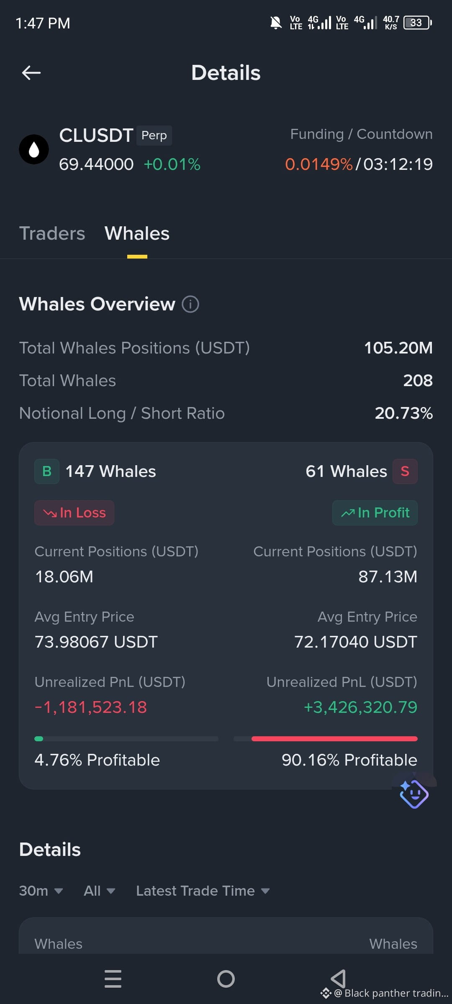Open the AI assistant smiley icon
The image size is (452, 1004).
pos(414,794)
